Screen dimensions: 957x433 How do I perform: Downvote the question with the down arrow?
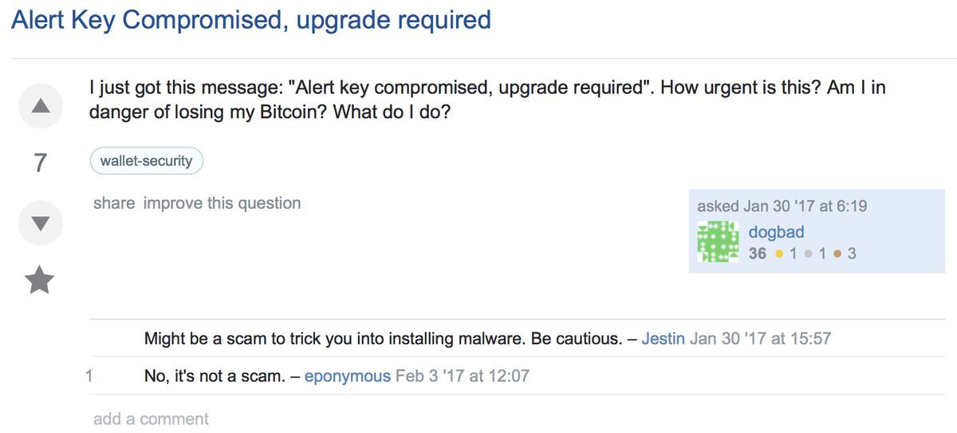[x=41, y=223]
